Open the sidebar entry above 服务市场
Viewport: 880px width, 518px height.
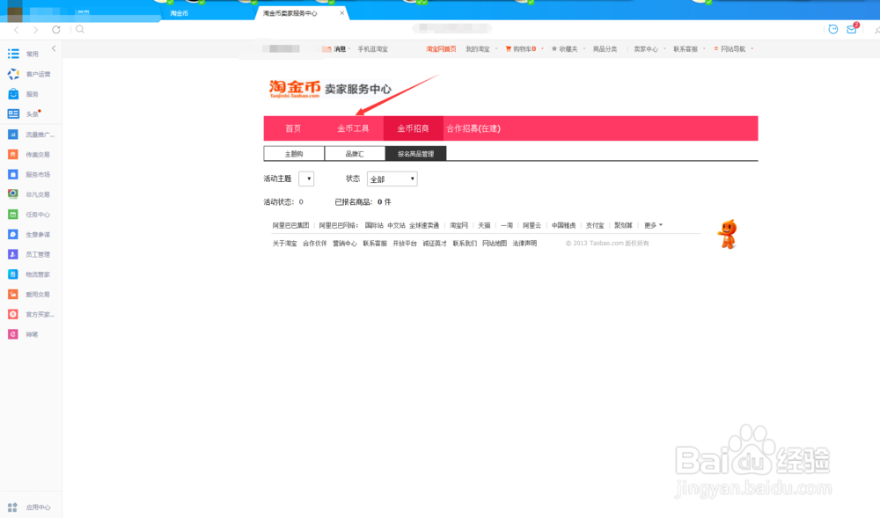(29, 154)
